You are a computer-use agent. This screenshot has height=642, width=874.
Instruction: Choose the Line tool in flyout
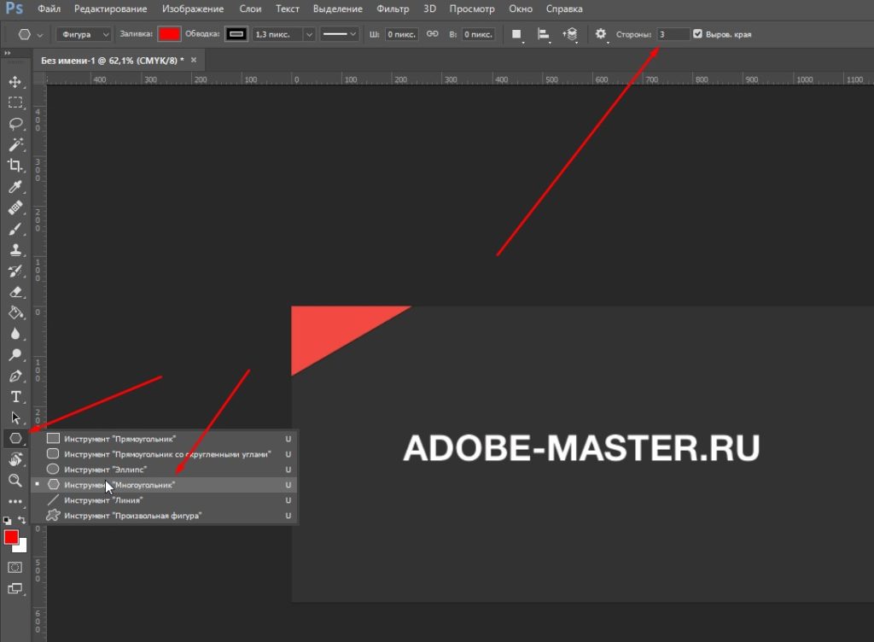tap(165, 500)
